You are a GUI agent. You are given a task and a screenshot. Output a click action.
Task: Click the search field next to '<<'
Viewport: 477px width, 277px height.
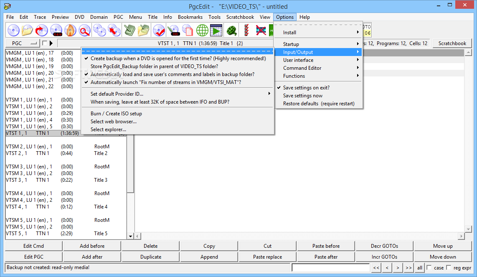[x=331, y=267]
